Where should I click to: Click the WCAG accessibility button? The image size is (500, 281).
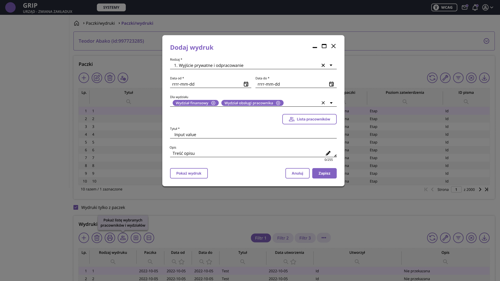point(444,7)
